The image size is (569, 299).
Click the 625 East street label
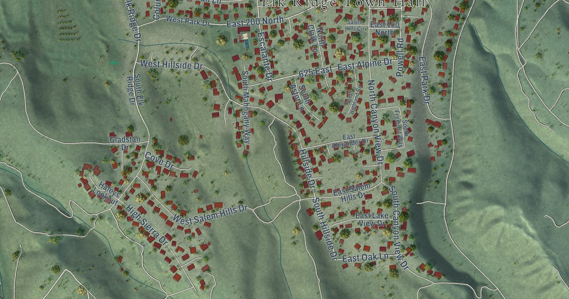pos(316,72)
